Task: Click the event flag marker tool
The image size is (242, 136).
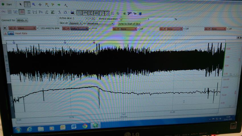Action: pyautogui.click(x=46, y=5)
